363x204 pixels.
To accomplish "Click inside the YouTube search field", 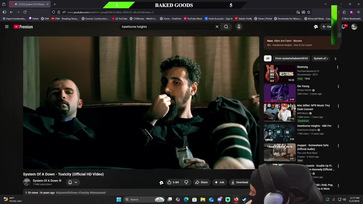I will coord(167,27).
